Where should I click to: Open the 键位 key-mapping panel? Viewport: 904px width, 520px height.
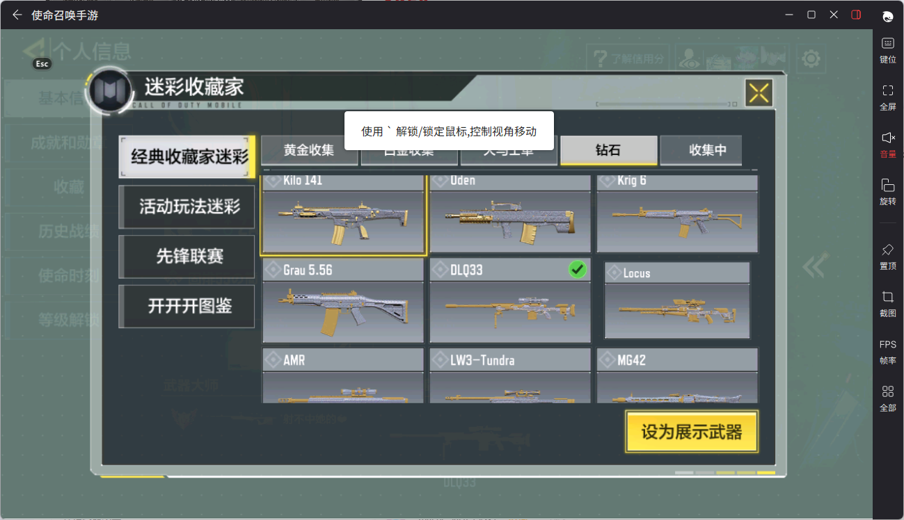click(888, 50)
